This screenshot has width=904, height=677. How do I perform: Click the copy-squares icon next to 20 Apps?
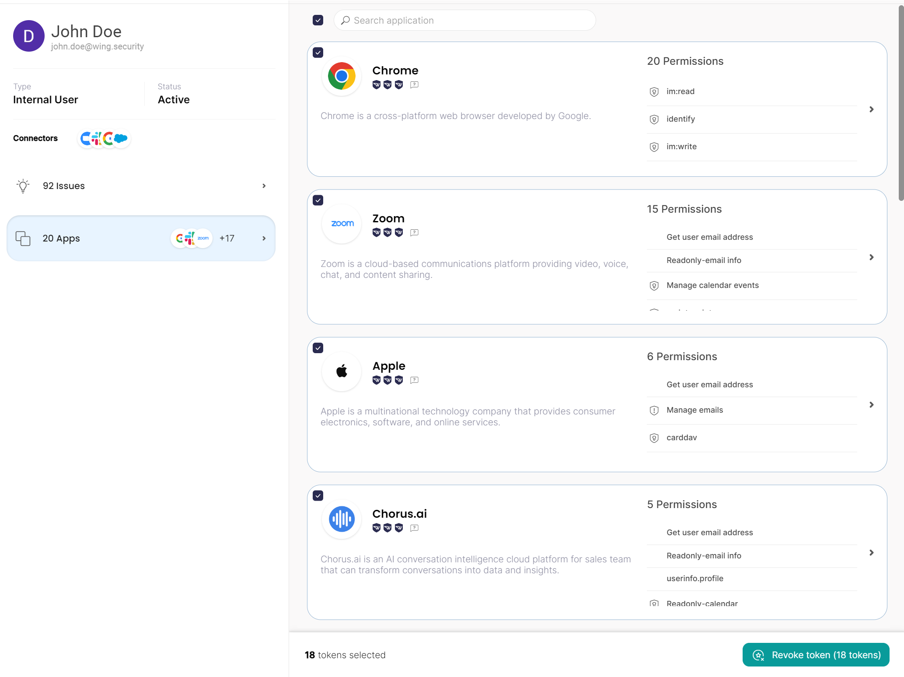[23, 239]
